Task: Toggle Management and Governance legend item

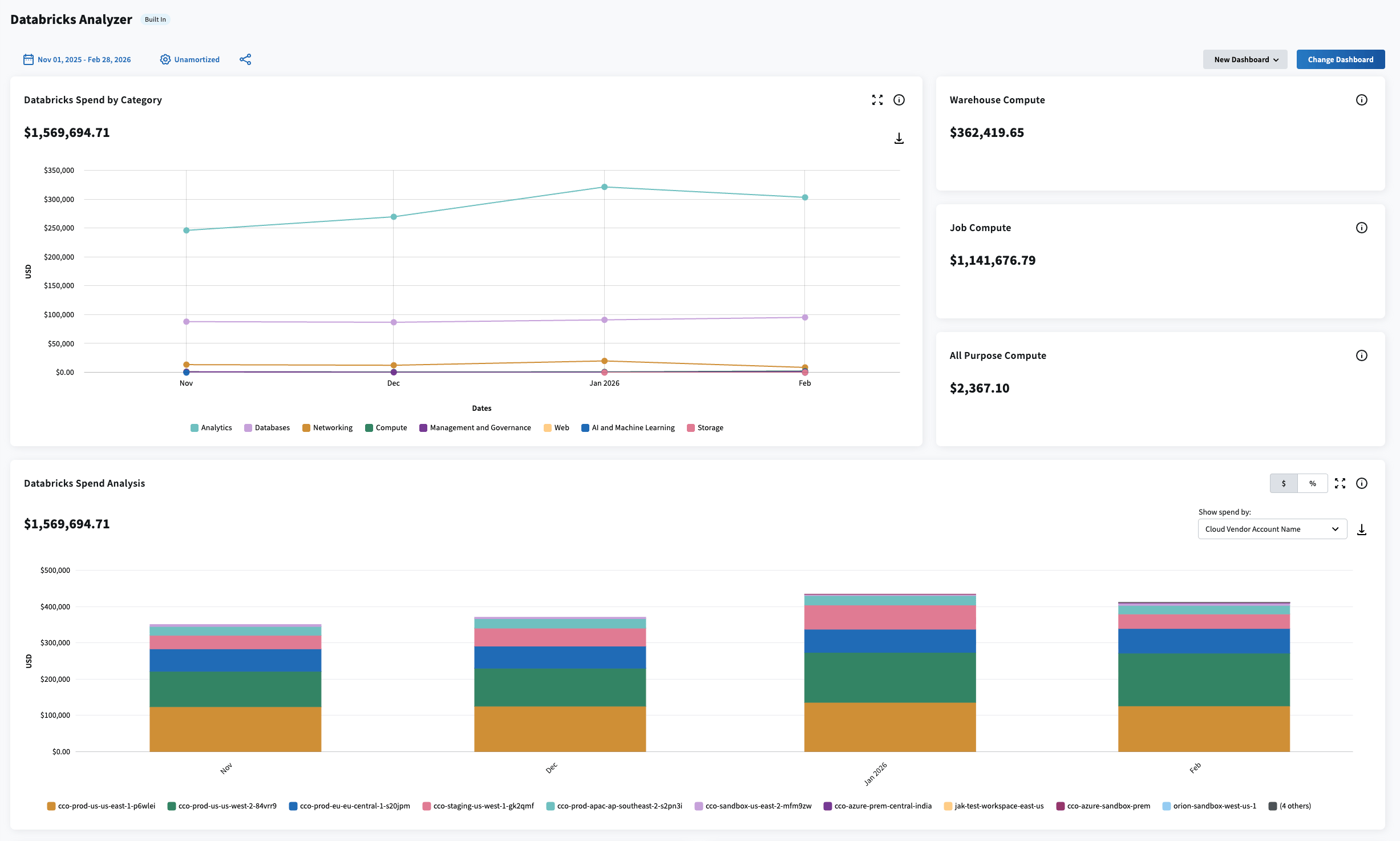Action: pyautogui.click(x=475, y=428)
